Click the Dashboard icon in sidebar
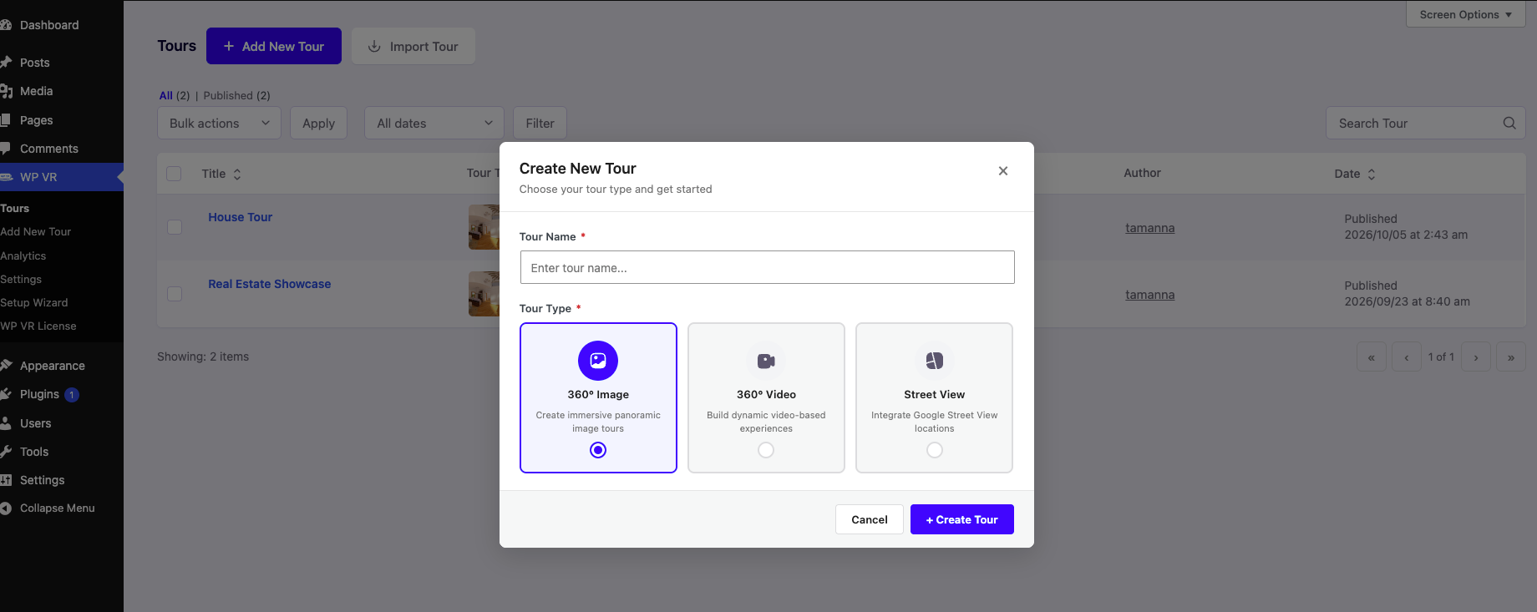The image size is (1537, 612). (5, 25)
